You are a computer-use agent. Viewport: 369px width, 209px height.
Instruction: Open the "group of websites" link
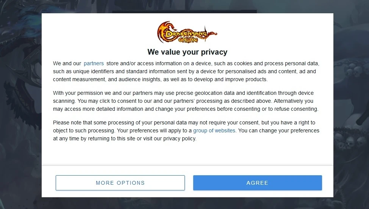click(x=214, y=130)
